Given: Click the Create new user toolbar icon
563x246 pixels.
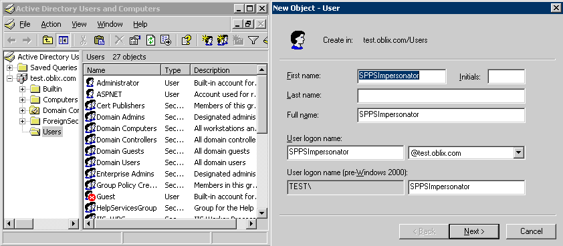Looking at the screenshot, I should coord(207,40).
